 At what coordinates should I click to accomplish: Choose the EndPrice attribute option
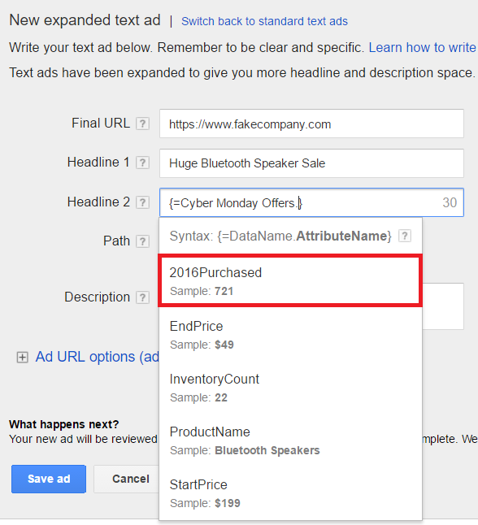click(x=290, y=335)
